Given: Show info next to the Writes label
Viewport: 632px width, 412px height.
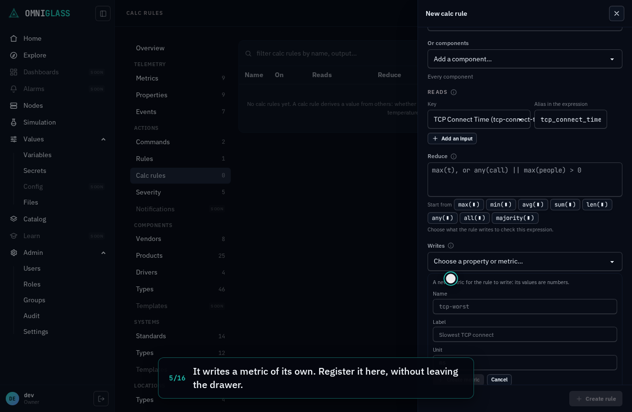Looking at the screenshot, I should click(451, 246).
